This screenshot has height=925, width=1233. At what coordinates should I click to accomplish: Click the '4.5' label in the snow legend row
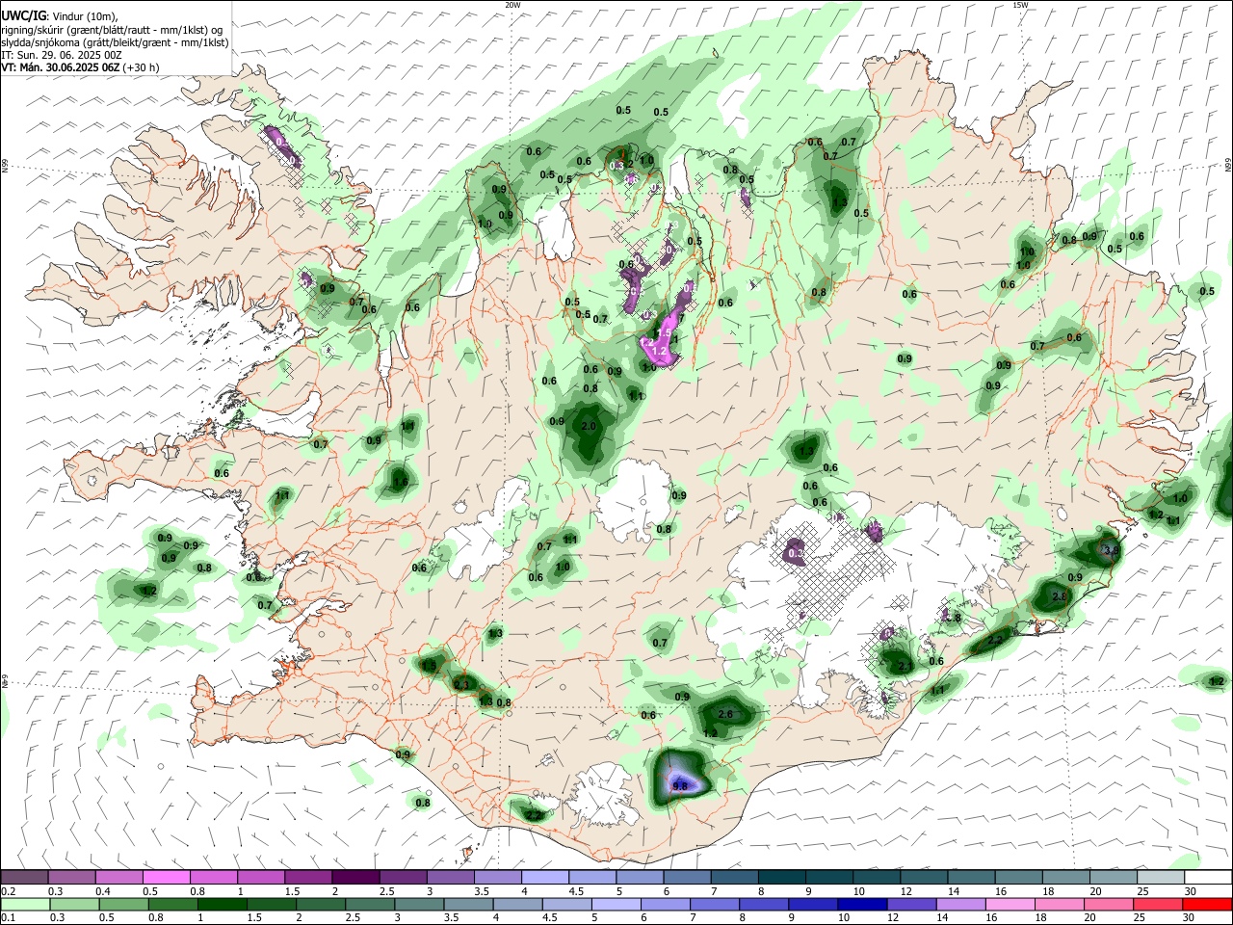pyautogui.click(x=576, y=891)
